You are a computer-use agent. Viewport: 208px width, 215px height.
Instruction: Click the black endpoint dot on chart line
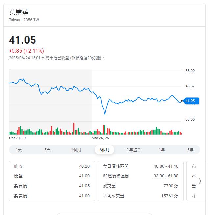[182, 101]
